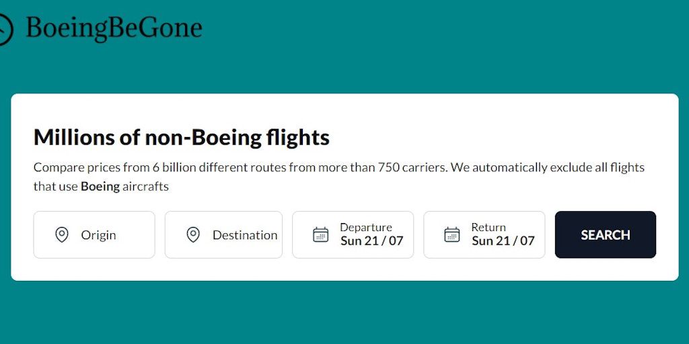This screenshot has width=689, height=344.
Task: Click the location pin icon beside Destination
Action: point(193,234)
